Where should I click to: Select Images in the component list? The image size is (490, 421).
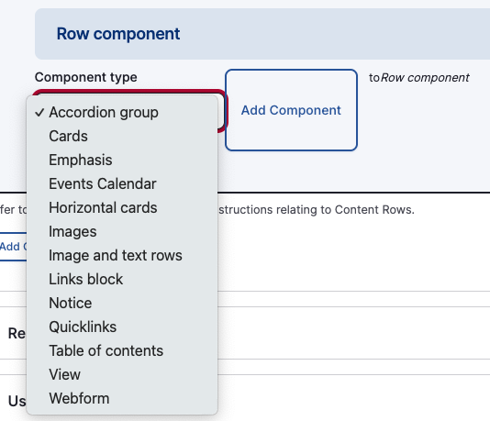tap(122, 231)
